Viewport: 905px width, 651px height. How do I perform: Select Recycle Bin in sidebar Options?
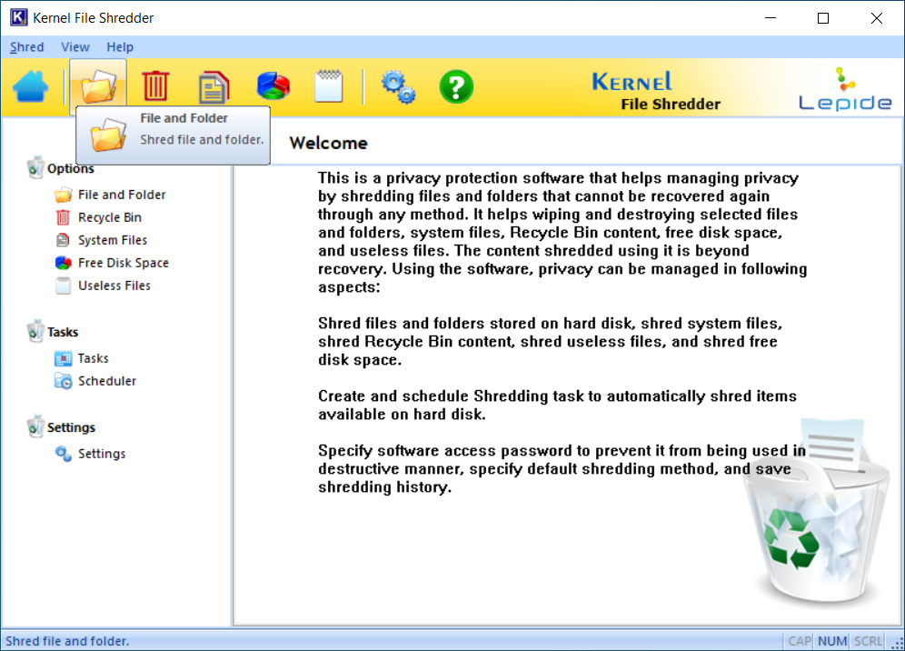coord(110,217)
